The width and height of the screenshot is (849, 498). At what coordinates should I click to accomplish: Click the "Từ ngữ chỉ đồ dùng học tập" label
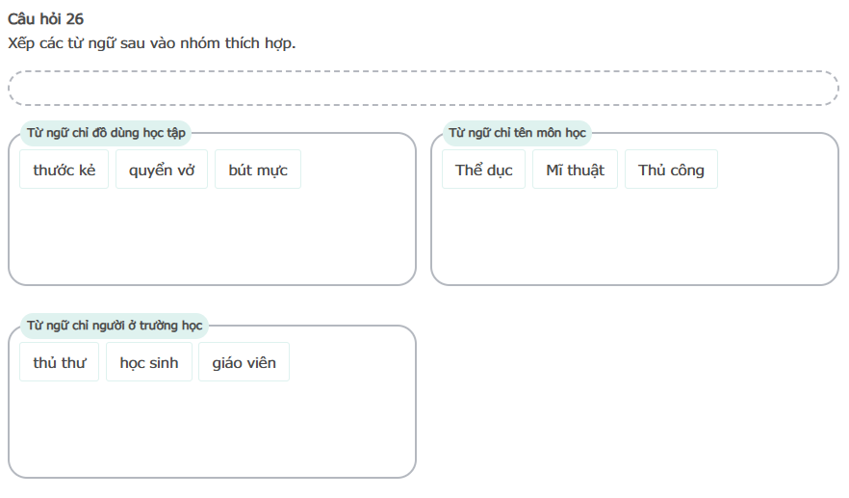pos(106,133)
